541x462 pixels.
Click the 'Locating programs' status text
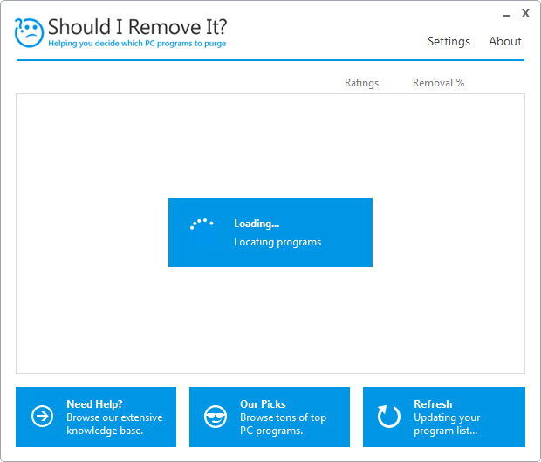(x=277, y=242)
